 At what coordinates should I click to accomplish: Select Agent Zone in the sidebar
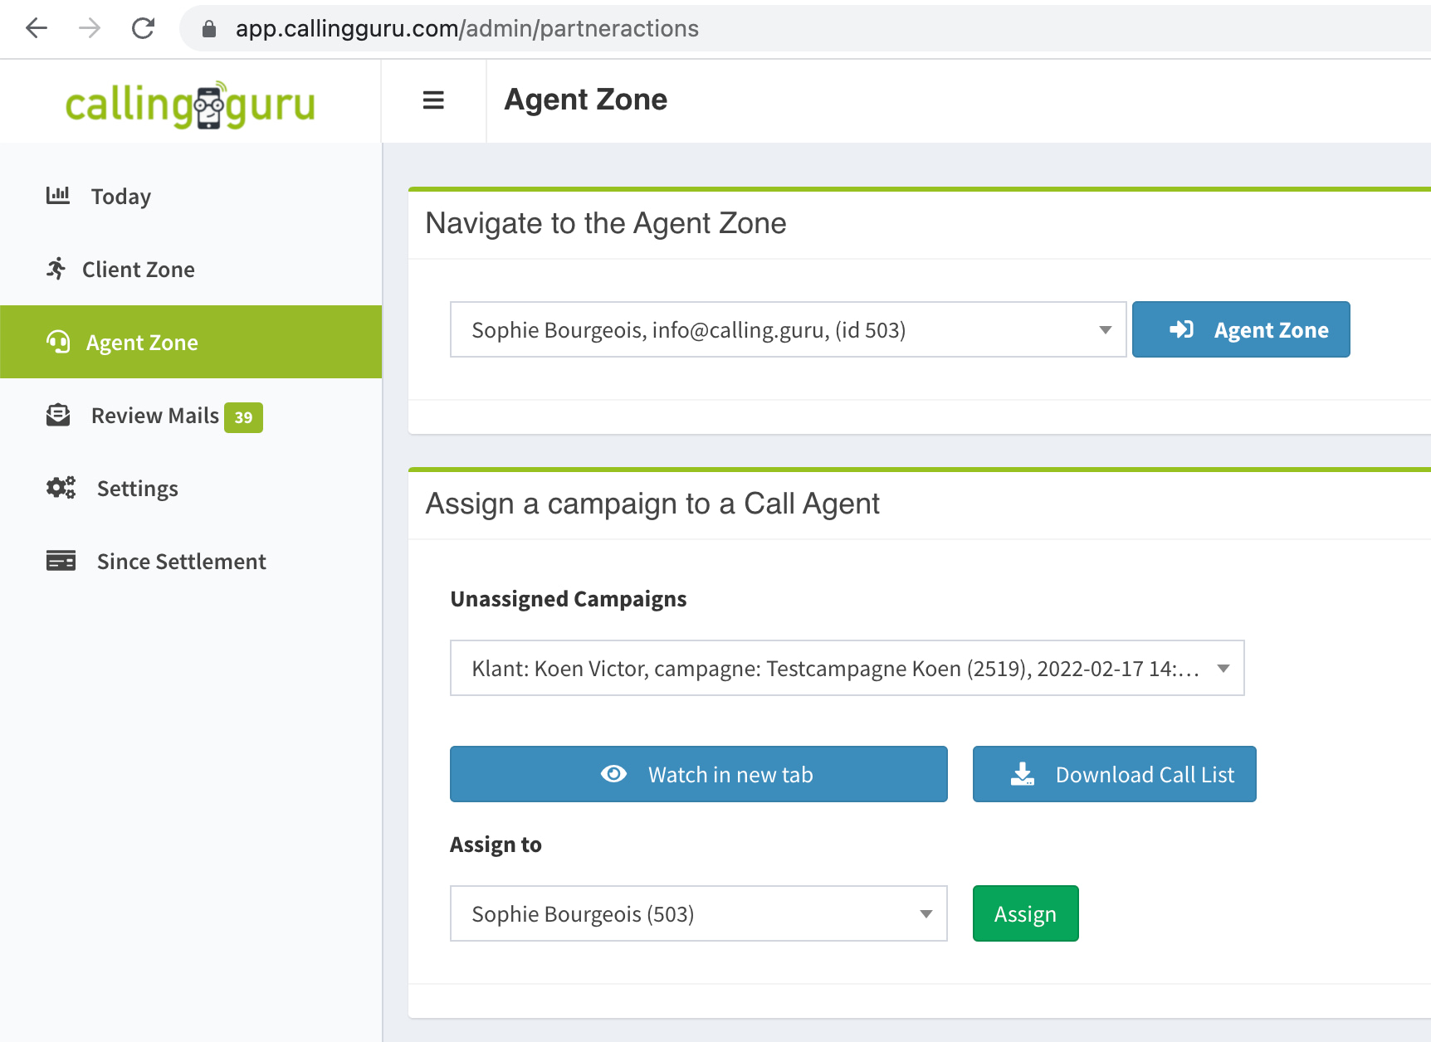coord(142,343)
